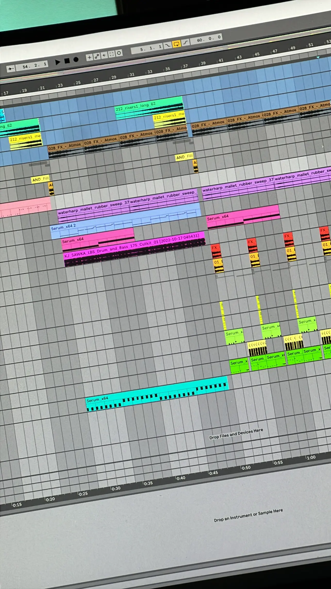
Task: Toggle the Punch-In switch
Action: point(168,46)
